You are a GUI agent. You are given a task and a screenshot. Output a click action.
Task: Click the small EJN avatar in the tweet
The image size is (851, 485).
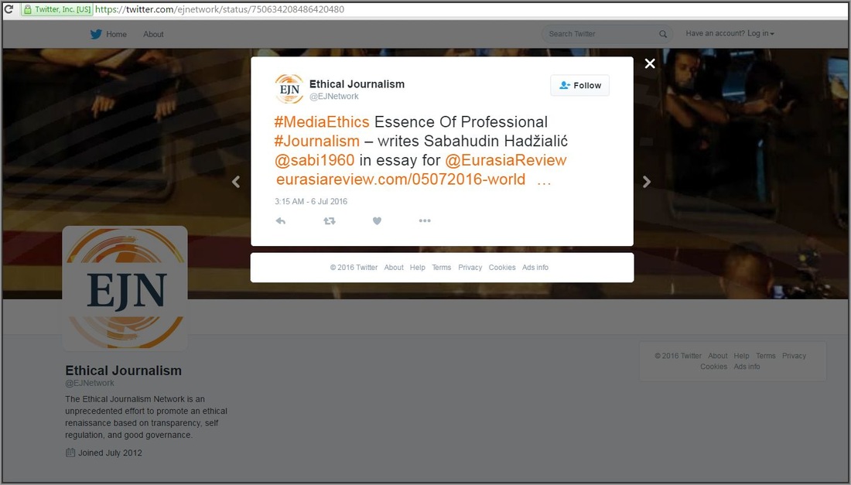coord(289,89)
